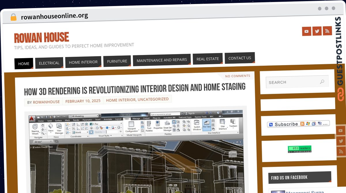Click the No Comments link
Image resolution: width=346 pixels, height=193 pixels.
238,76
